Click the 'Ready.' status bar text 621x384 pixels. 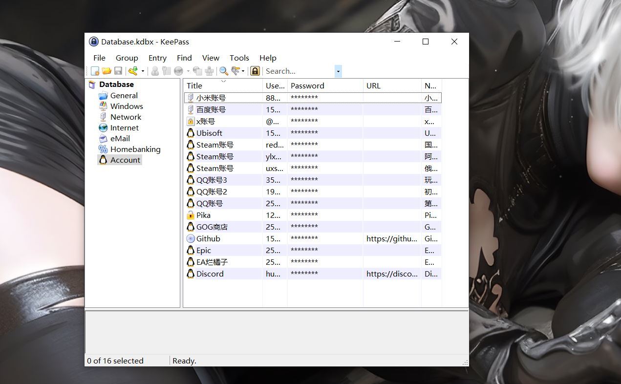[184, 361]
